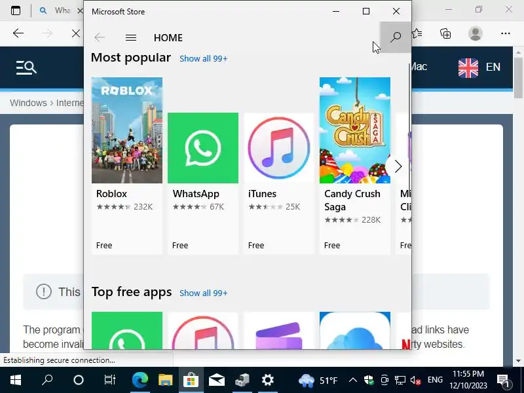Click HOME heading in Microsoft Store
The image size is (524, 393).
tap(168, 38)
